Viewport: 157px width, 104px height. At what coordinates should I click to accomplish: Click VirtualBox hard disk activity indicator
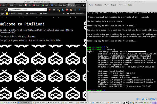[x=138, y=99]
